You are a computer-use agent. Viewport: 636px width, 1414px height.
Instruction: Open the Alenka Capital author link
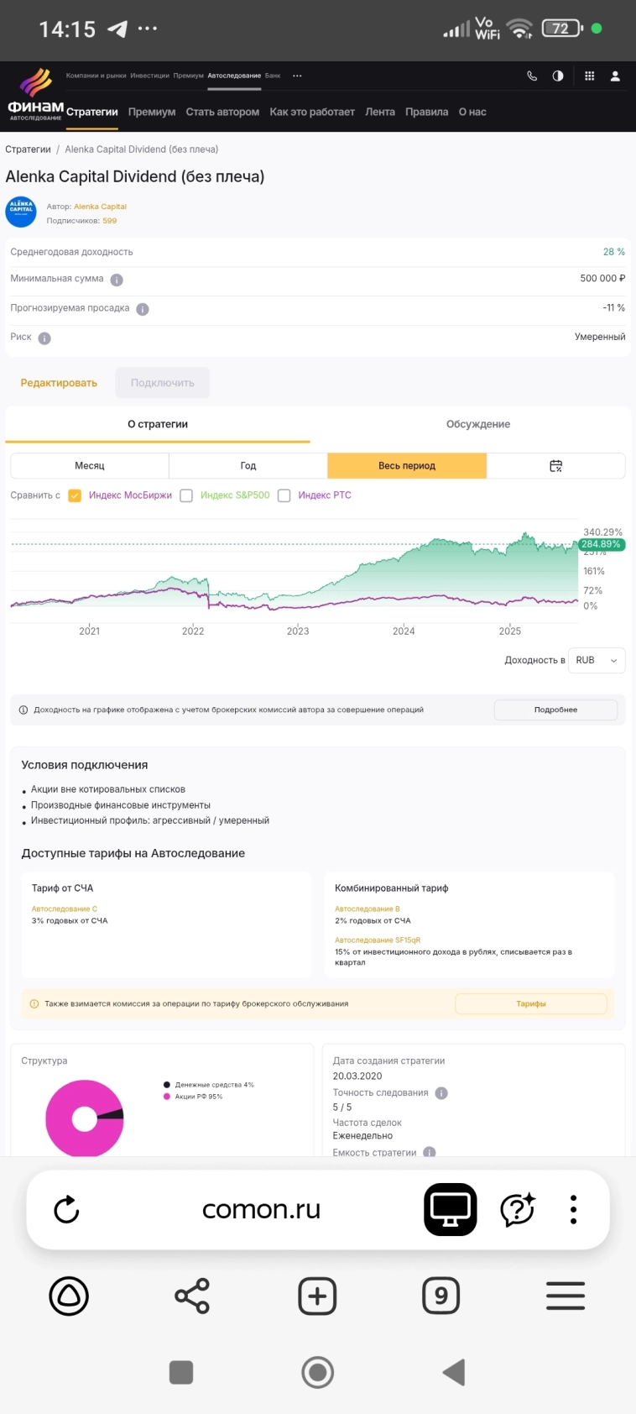(x=100, y=207)
